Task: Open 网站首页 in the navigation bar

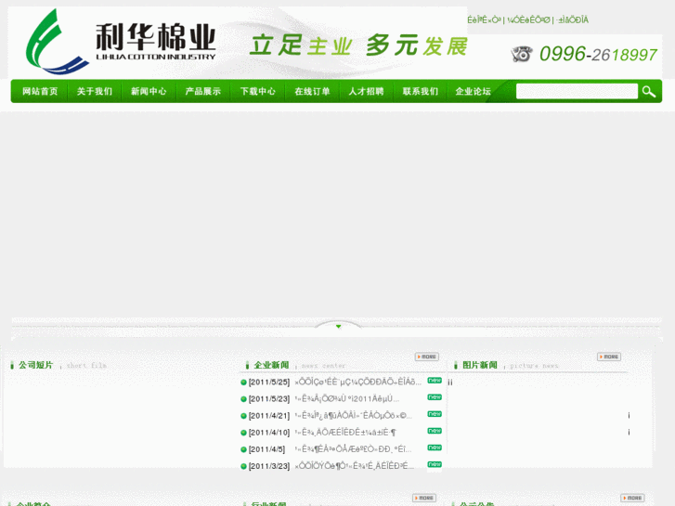Action: 40,91
